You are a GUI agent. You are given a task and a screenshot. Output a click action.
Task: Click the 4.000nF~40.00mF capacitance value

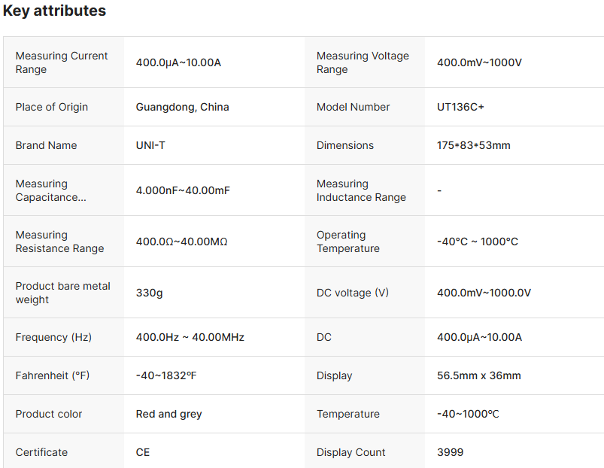point(183,190)
